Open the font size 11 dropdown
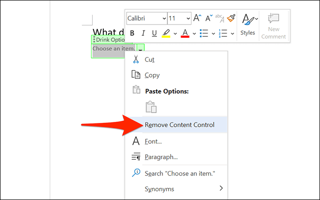The height and width of the screenshot is (200, 320). [180, 18]
